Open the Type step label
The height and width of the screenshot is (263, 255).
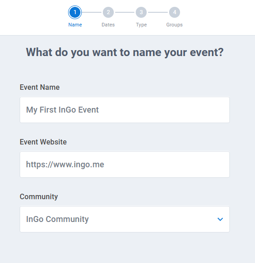[141, 25]
